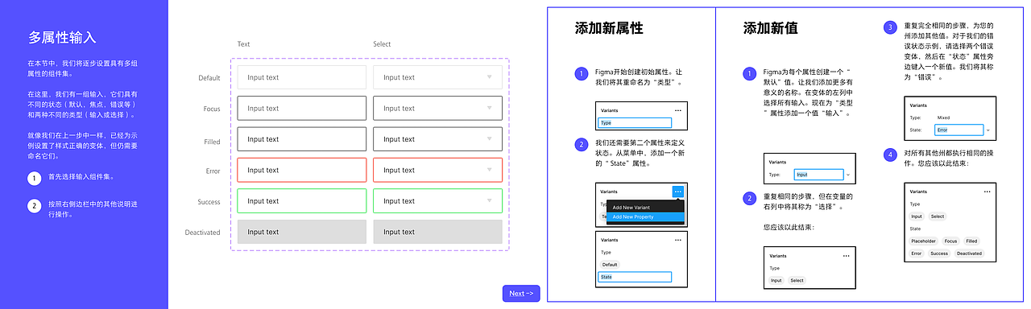Choose Add New Property from the menu

point(633,216)
